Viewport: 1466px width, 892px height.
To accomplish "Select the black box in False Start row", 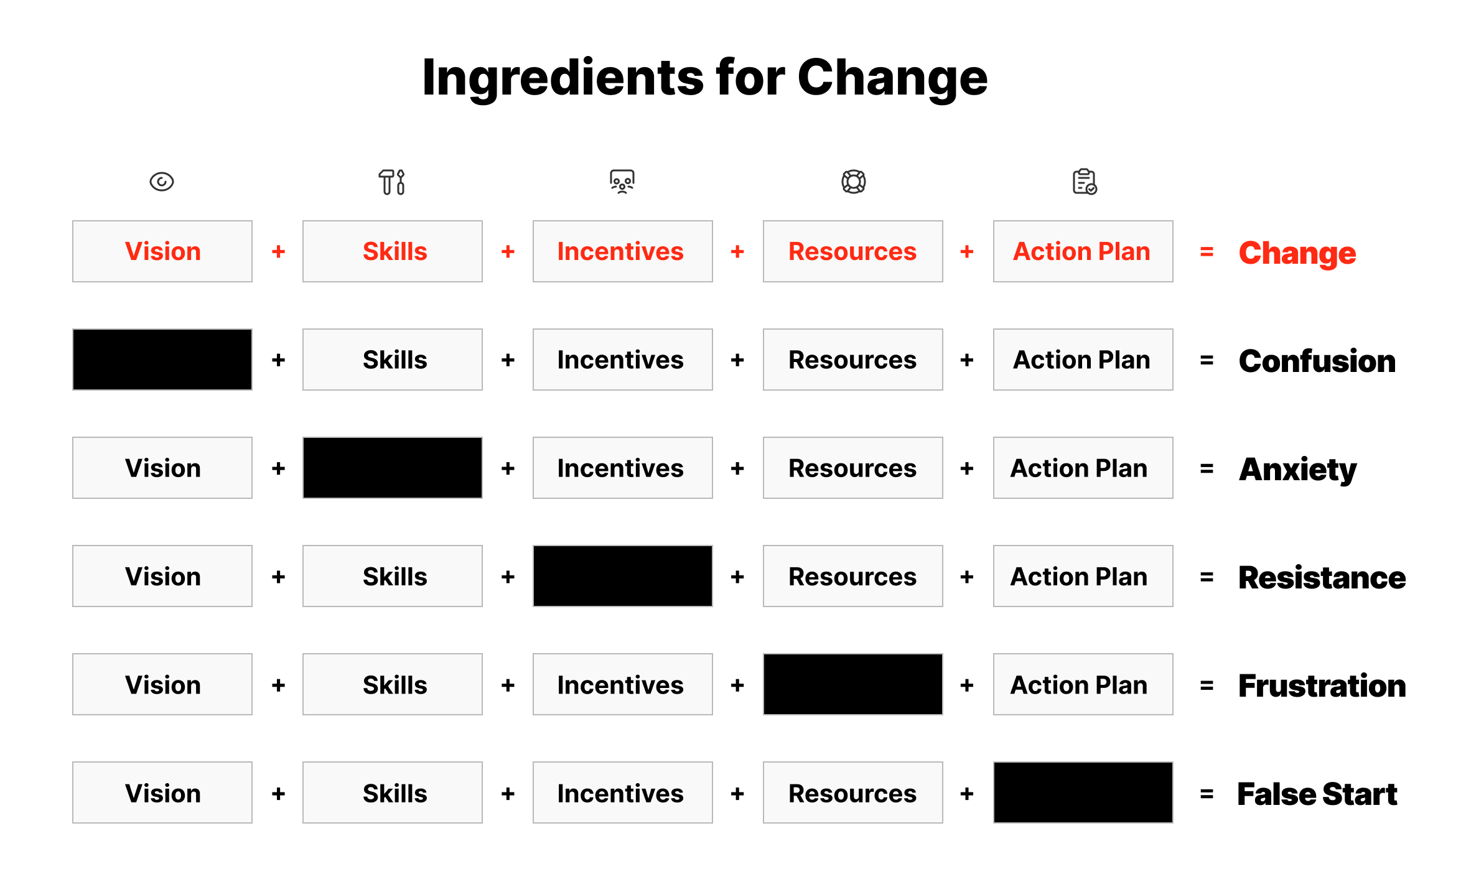I will 1083,792.
